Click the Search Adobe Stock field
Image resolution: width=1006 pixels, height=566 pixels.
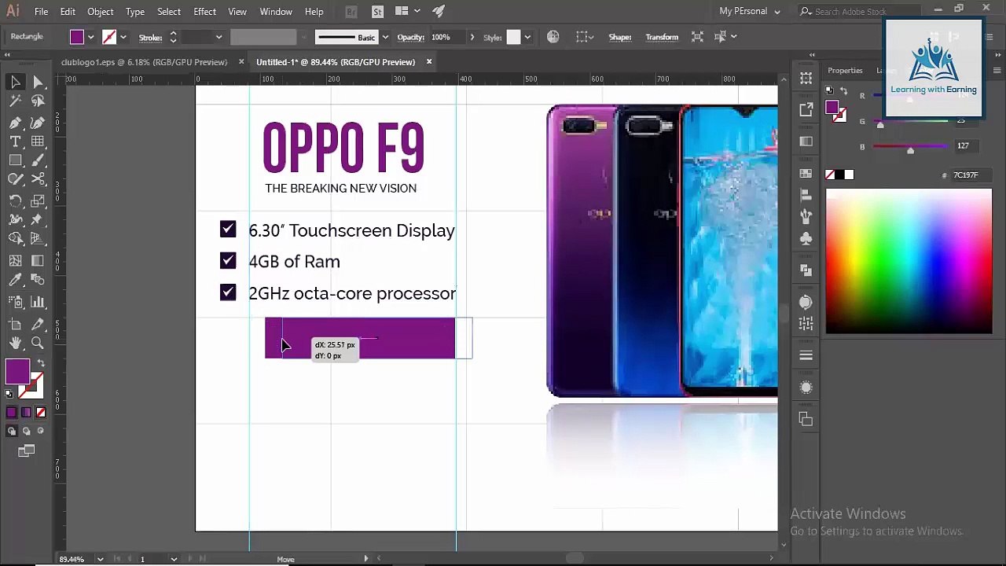click(x=859, y=12)
